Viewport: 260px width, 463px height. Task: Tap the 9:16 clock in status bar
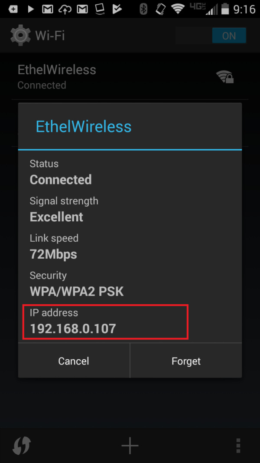click(244, 9)
